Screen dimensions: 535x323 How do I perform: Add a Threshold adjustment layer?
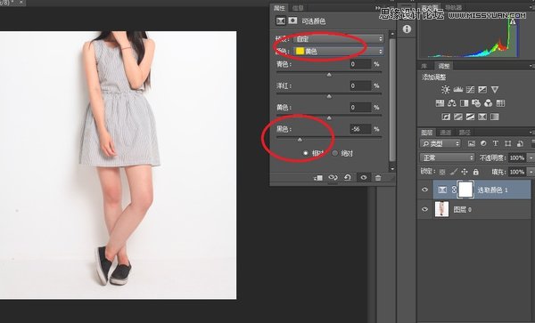[x=470, y=117]
